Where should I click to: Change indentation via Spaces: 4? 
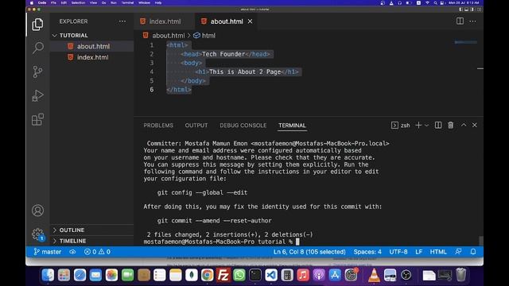pos(367,252)
